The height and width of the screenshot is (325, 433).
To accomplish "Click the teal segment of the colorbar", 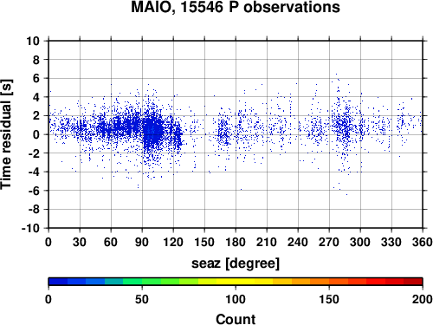I will tap(113, 282).
